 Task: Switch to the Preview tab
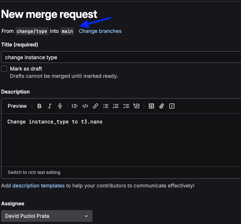coord(17,106)
